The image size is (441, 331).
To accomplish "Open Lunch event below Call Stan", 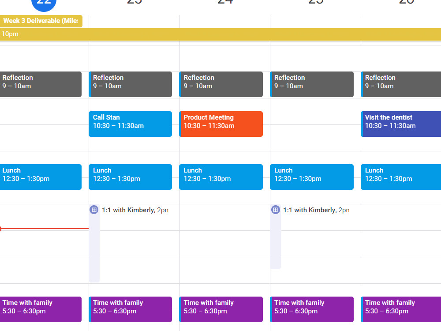I will click(x=130, y=177).
